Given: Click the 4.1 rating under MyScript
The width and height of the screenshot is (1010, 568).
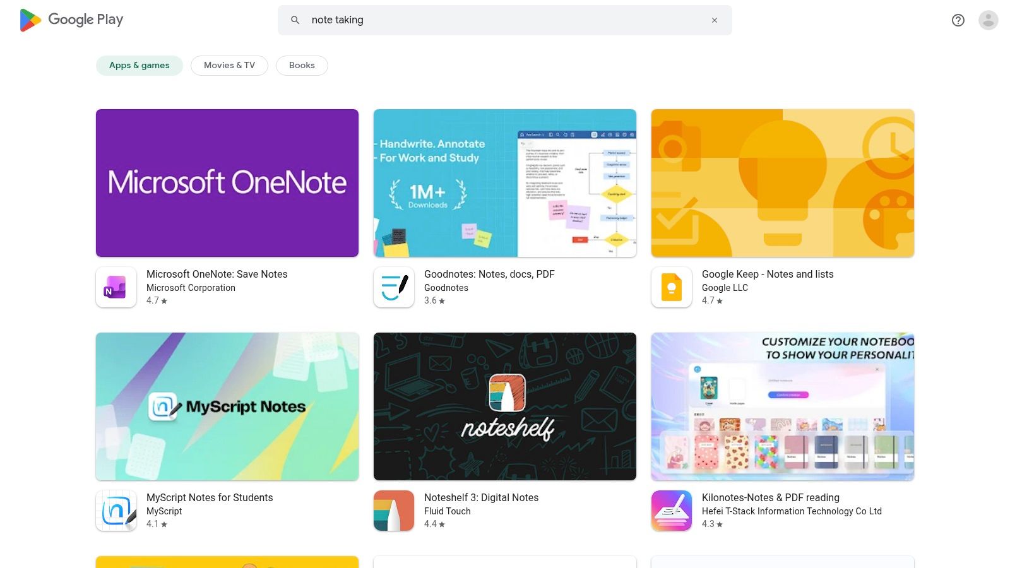Looking at the screenshot, I should click(x=157, y=524).
